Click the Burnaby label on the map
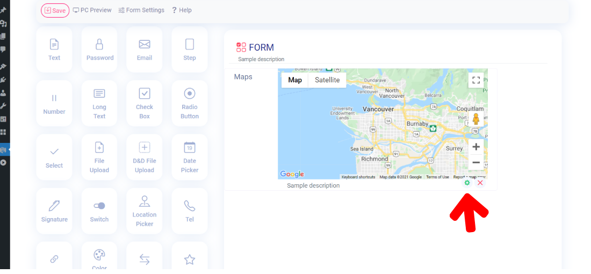The height and width of the screenshot is (274, 591). pyautogui.click(x=417, y=124)
